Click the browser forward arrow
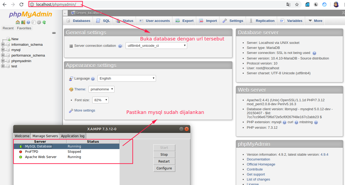Viewport: 345px width, 185px height. (13, 4)
